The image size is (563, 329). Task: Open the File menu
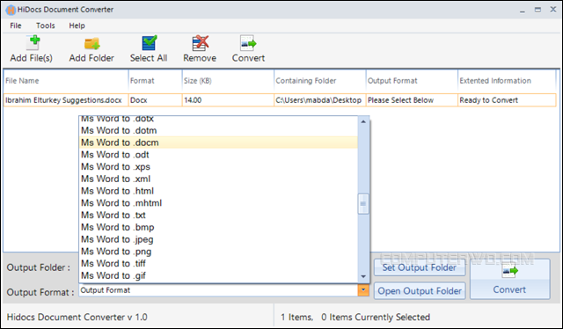coord(16,26)
